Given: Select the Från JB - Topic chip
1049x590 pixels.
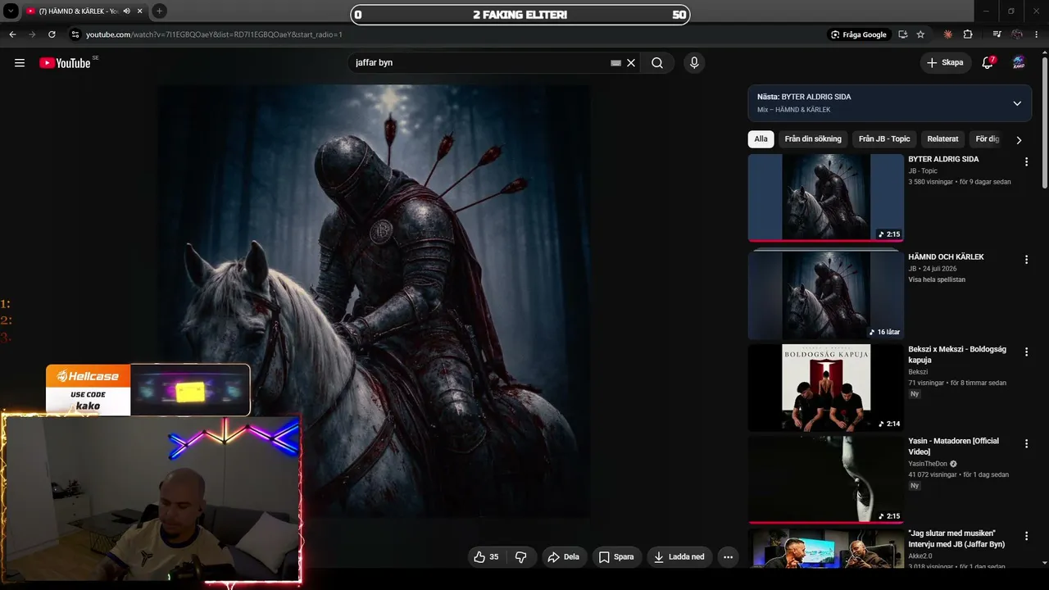Looking at the screenshot, I should coord(884,139).
